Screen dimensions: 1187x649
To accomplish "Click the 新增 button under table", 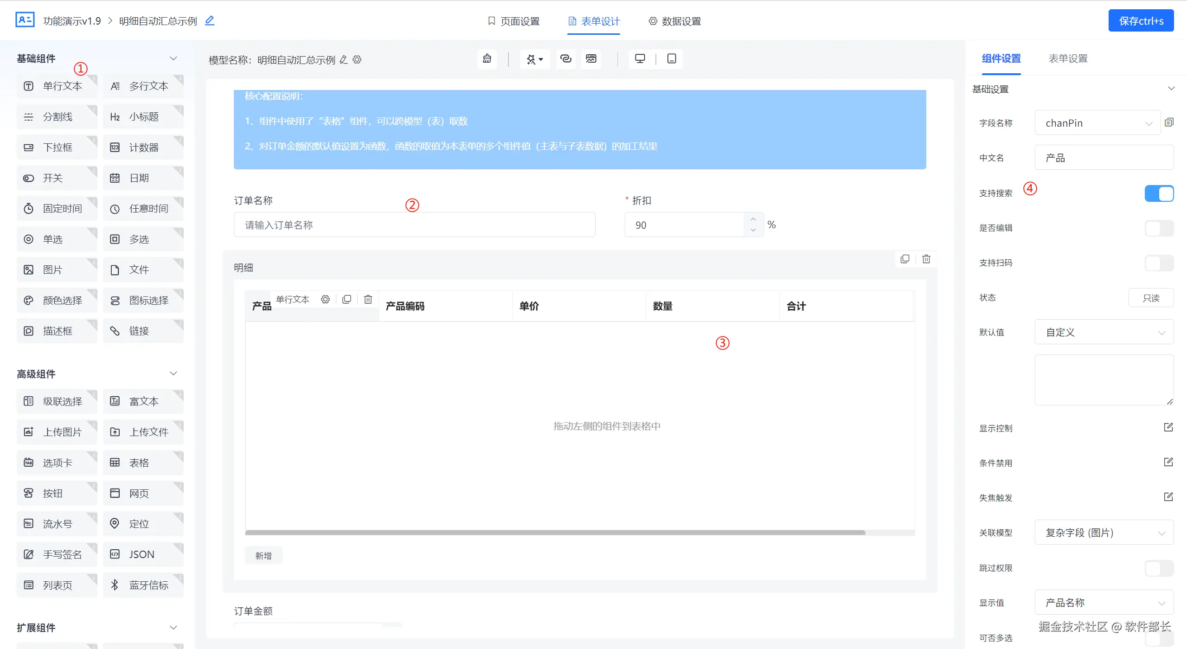I will coord(263,555).
